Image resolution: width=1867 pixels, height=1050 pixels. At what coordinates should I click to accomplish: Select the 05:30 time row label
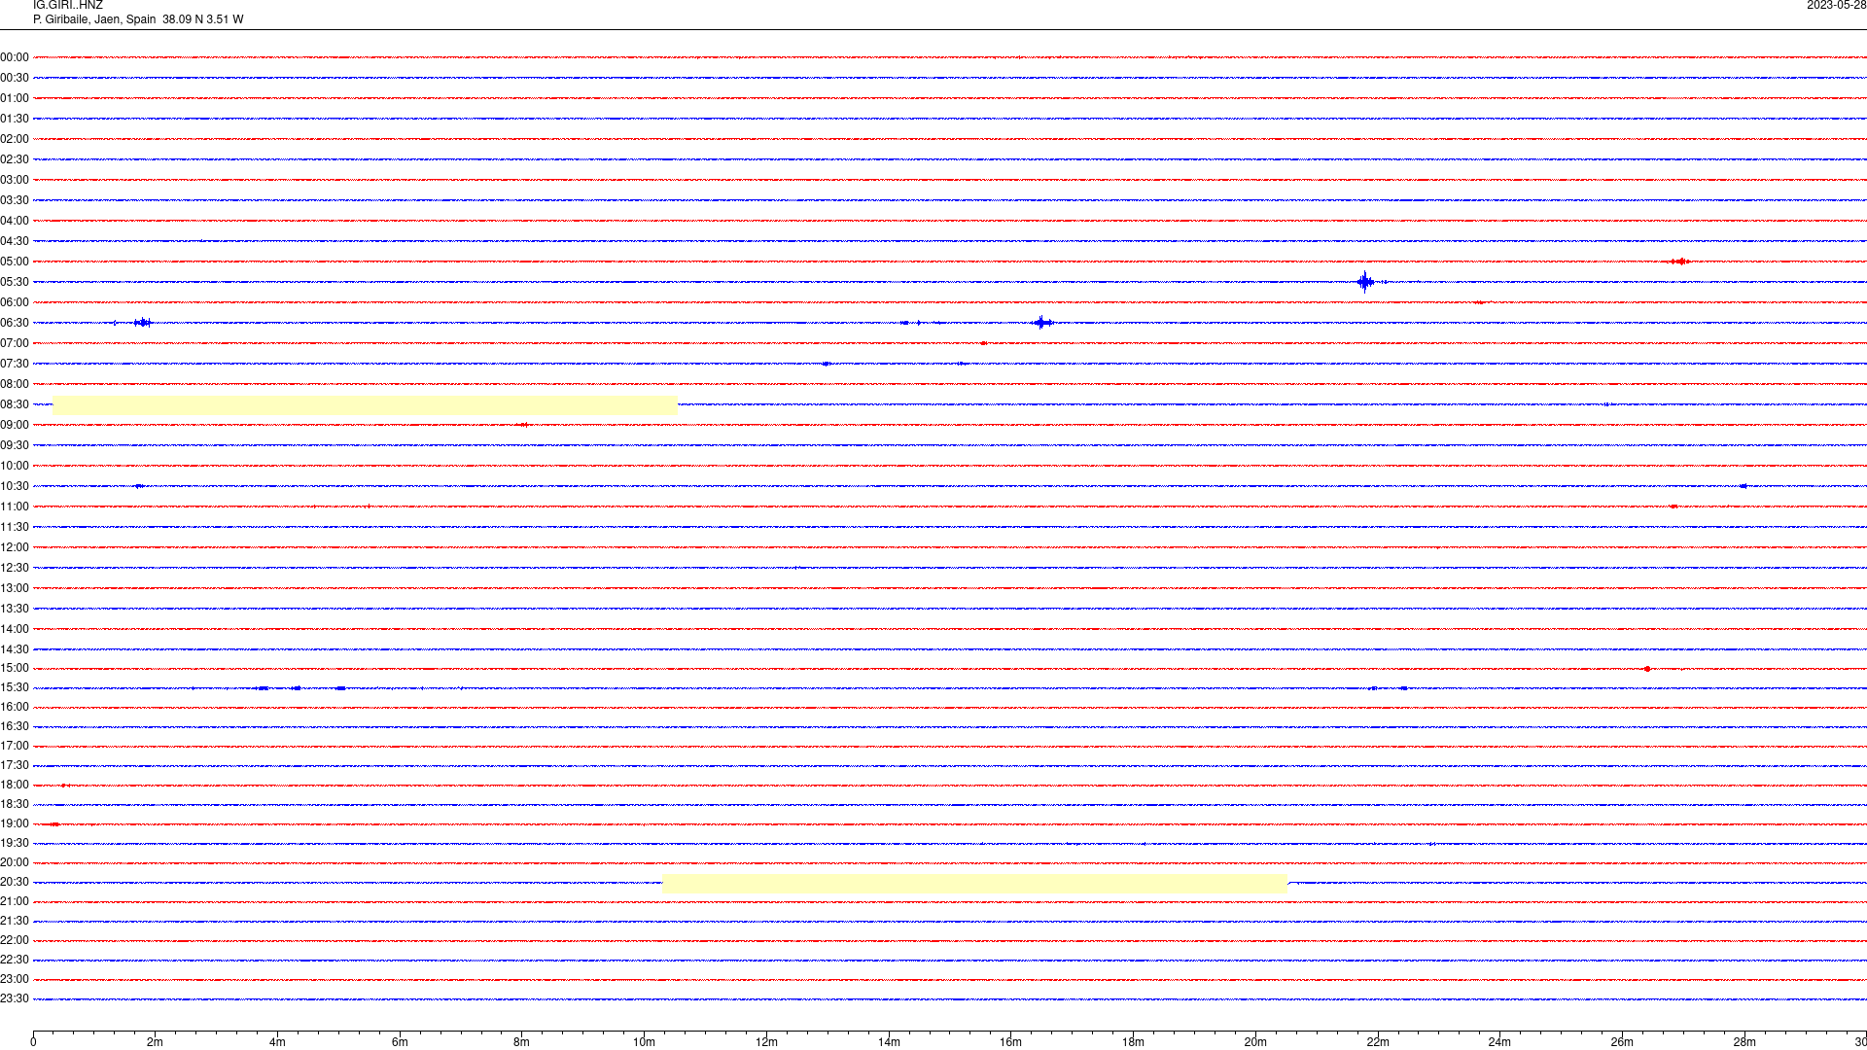tap(15, 282)
